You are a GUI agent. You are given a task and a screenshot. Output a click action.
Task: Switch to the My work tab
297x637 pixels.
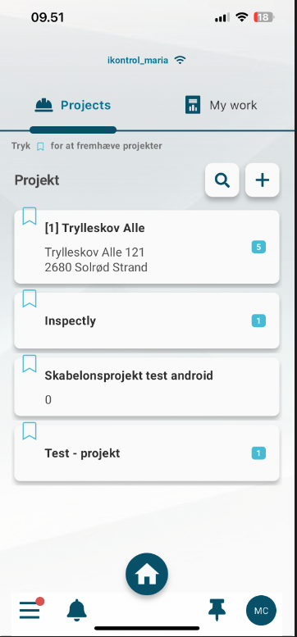click(221, 105)
